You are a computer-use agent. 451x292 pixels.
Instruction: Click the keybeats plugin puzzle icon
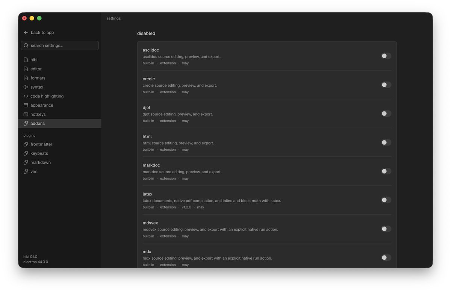pyautogui.click(x=26, y=153)
